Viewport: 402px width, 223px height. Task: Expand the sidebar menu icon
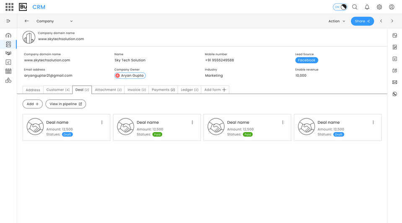tap(8, 21)
